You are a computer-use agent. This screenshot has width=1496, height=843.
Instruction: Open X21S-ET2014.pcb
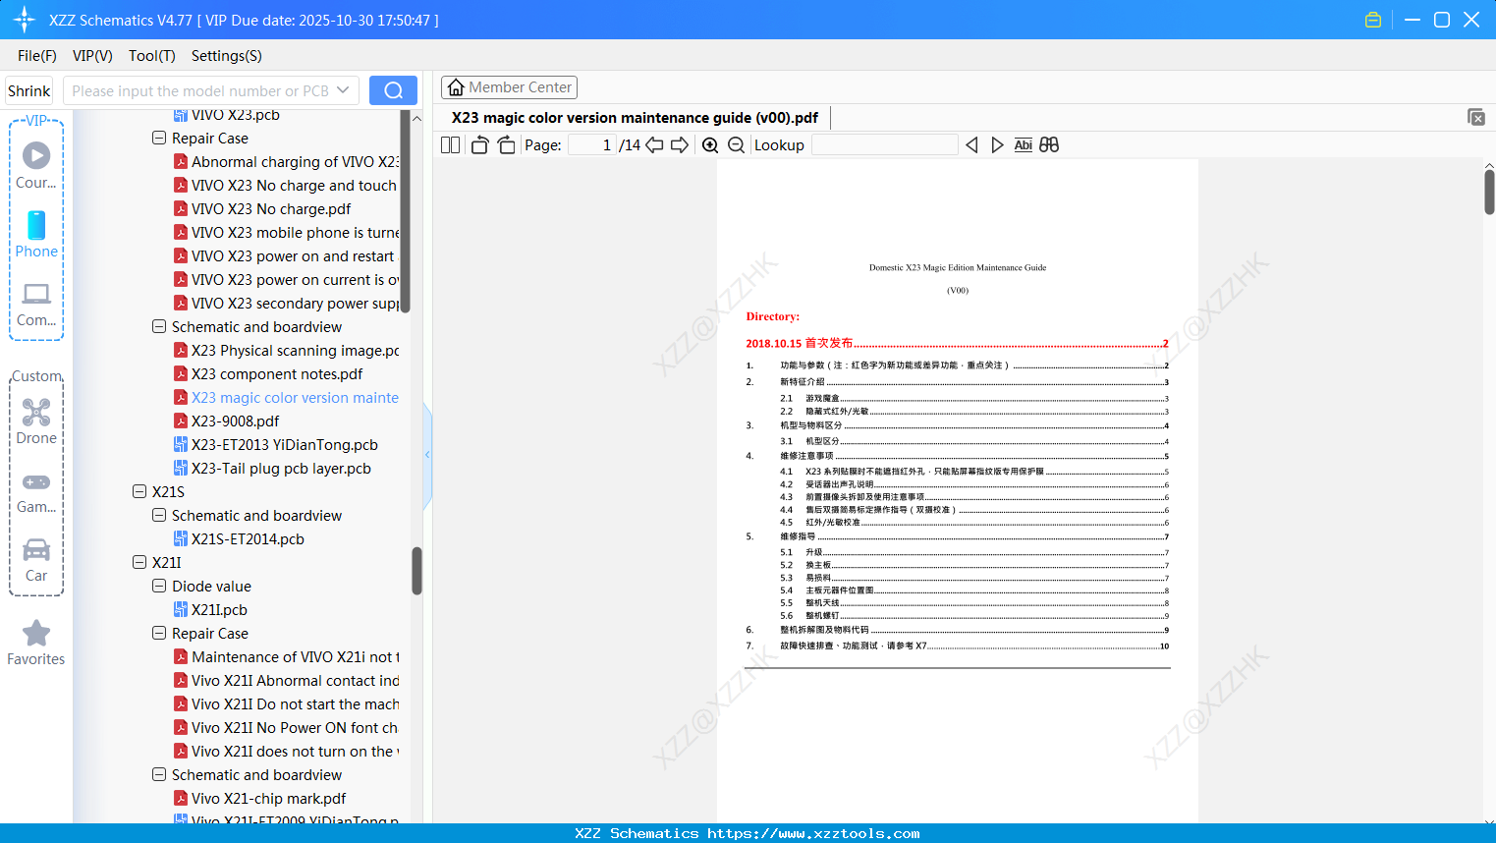click(239, 539)
